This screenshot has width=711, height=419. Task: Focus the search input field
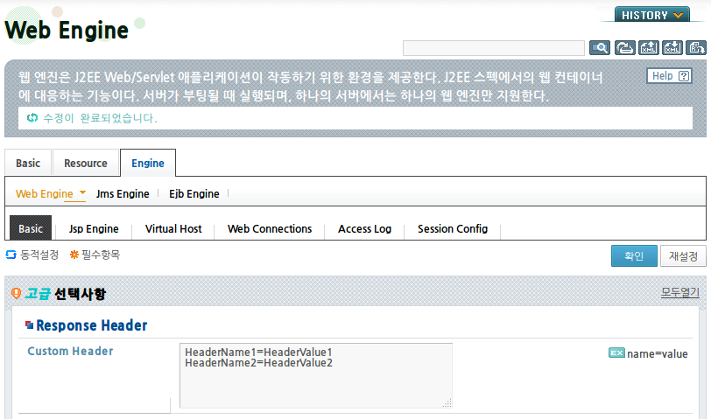click(493, 48)
